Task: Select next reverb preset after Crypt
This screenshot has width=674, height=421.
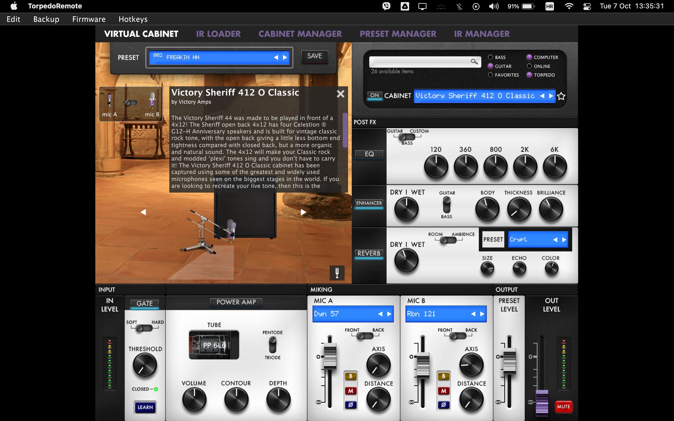Action: click(564, 239)
